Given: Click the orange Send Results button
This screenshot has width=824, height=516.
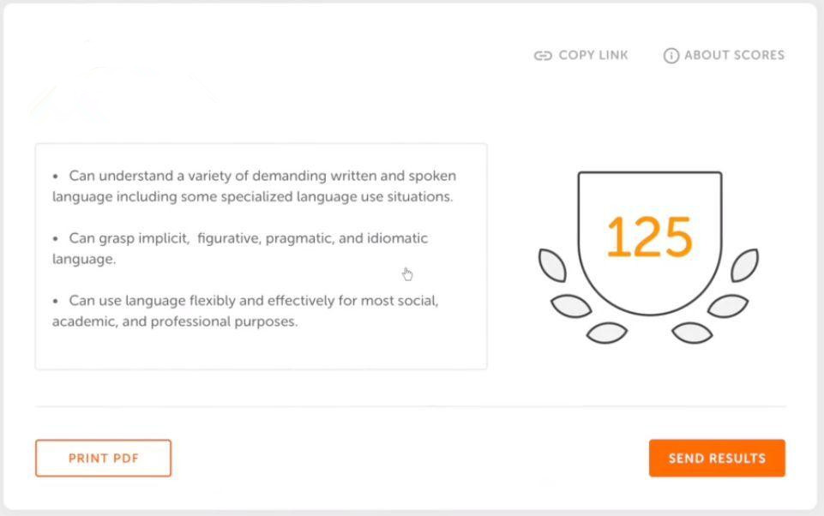Looking at the screenshot, I should 717,459.
